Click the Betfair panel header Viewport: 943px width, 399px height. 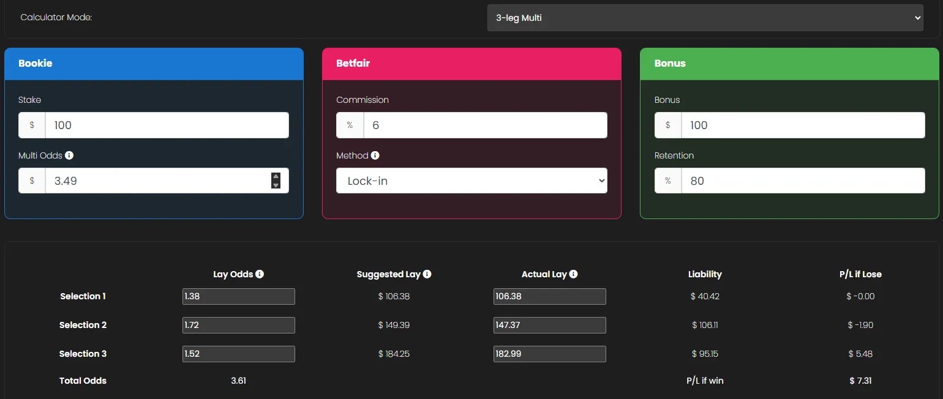click(x=471, y=64)
